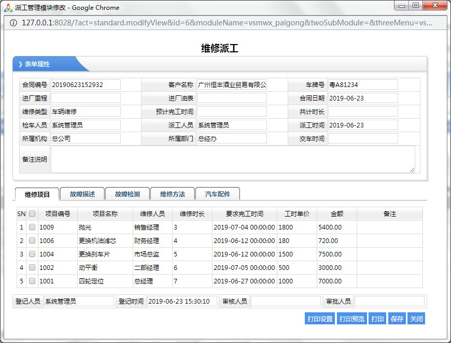Go to the 维修方法 tab
The width and height of the screenshot is (451, 343).
(172, 194)
